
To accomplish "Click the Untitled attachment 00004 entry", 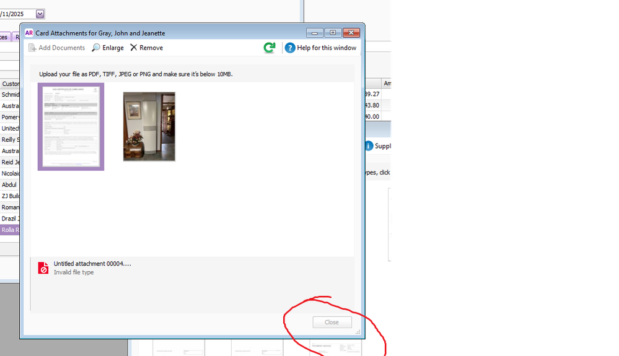I will (x=92, y=264).
